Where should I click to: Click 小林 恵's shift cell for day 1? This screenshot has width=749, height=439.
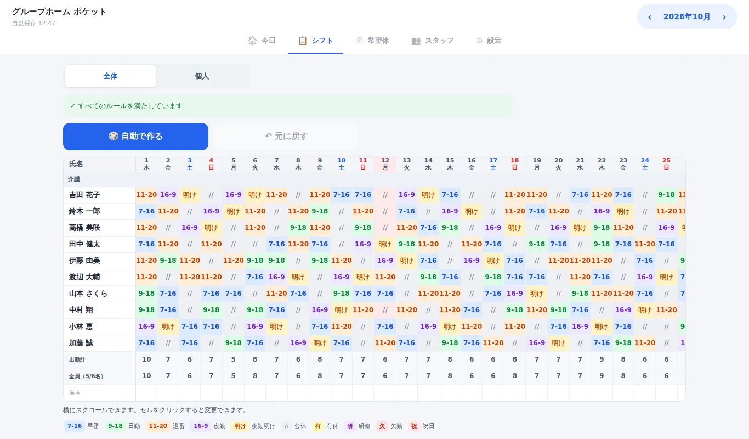tap(146, 327)
